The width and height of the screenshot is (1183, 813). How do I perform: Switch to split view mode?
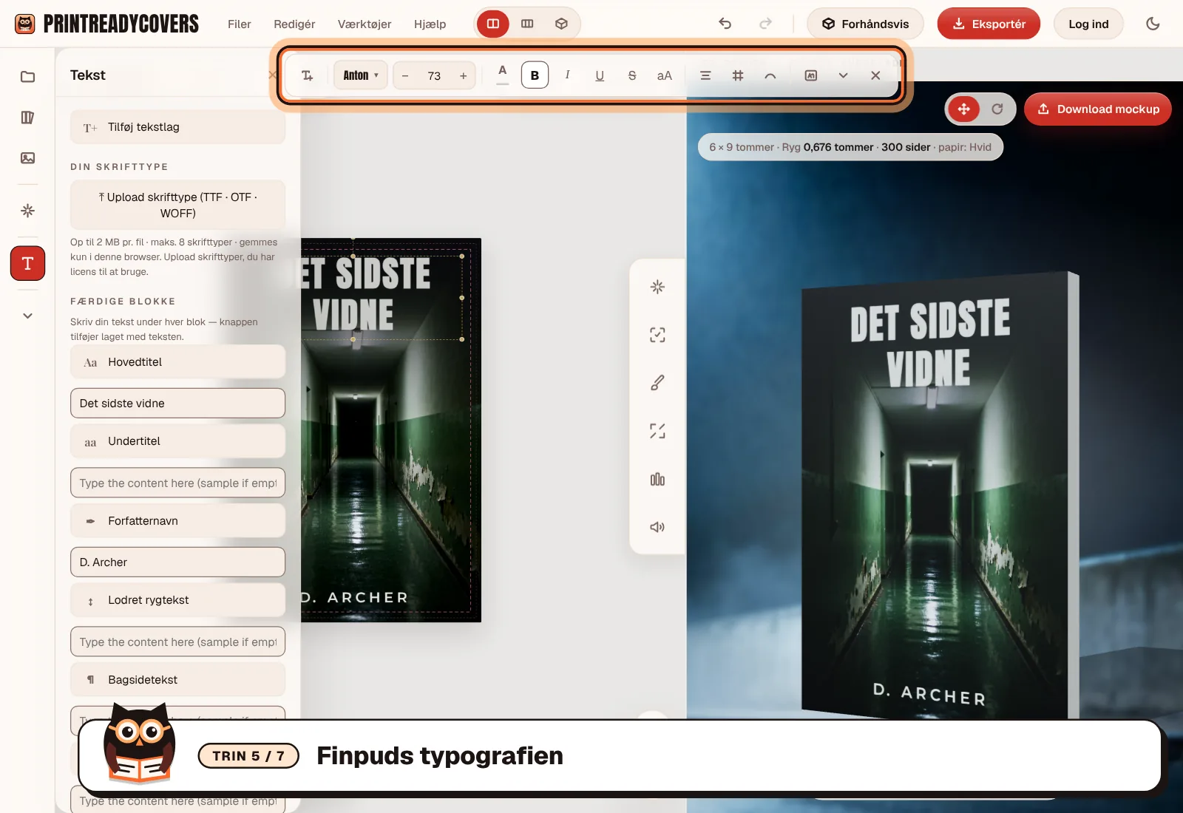493,24
